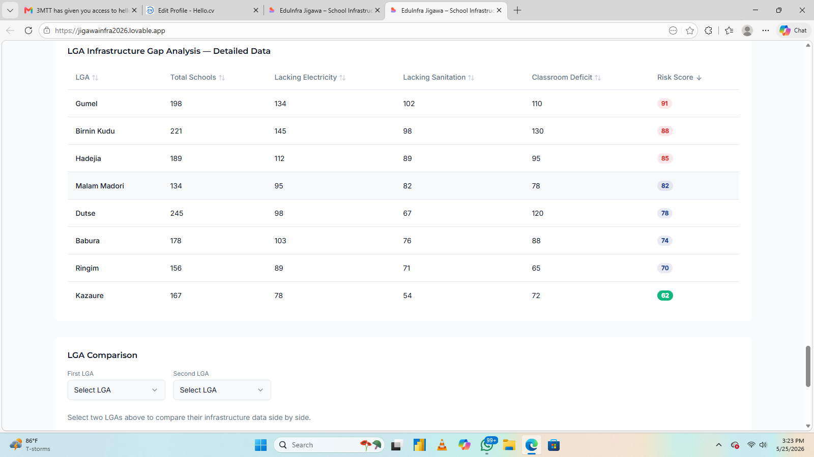Open Copilot app from taskbar

(x=464, y=445)
